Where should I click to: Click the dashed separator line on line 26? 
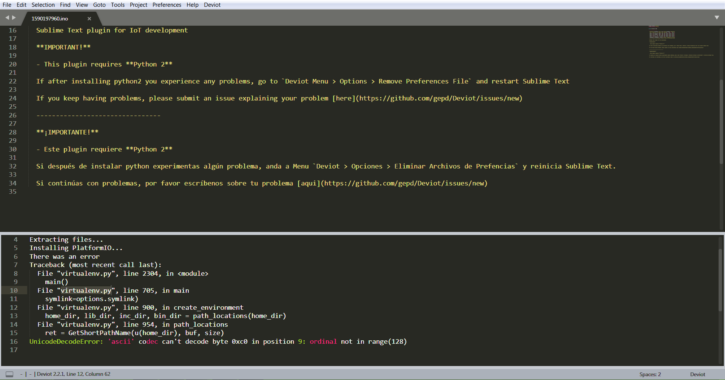point(99,115)
